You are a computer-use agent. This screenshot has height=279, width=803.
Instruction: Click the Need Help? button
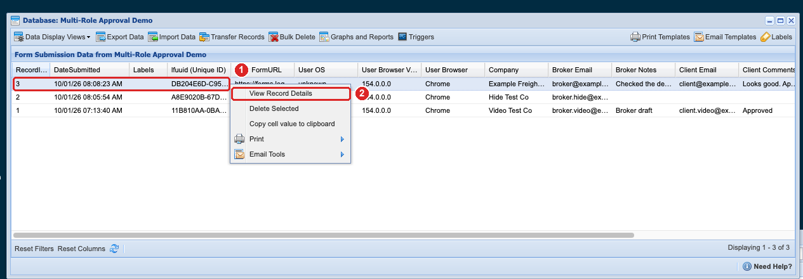click(767, 266)
